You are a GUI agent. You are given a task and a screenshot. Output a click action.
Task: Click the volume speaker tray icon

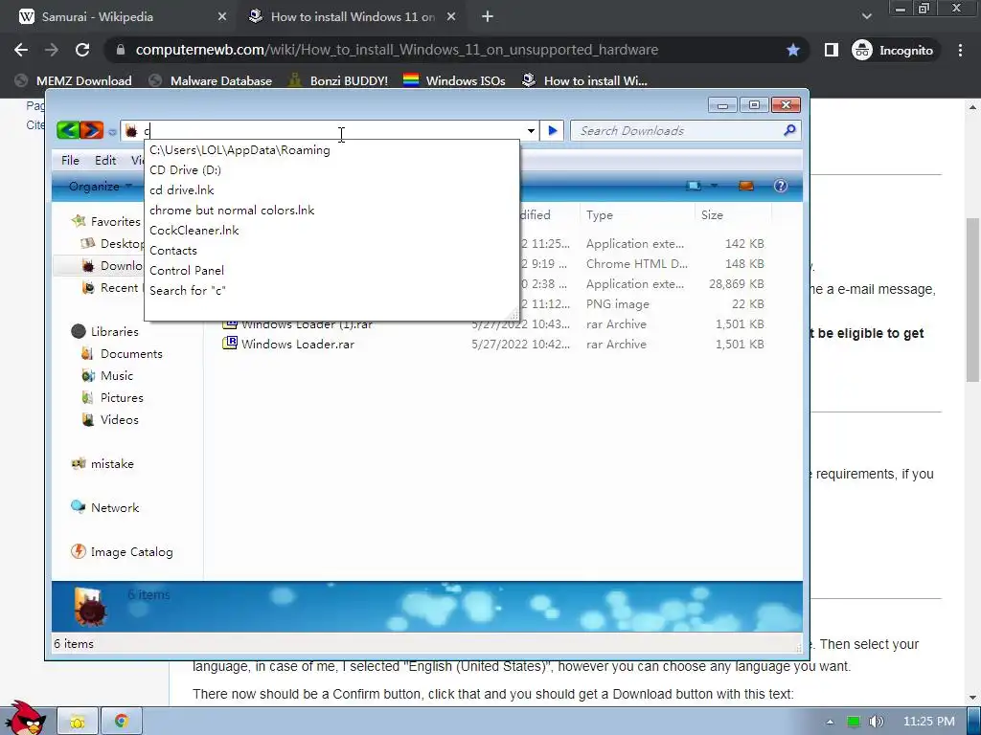click(877, 722)
